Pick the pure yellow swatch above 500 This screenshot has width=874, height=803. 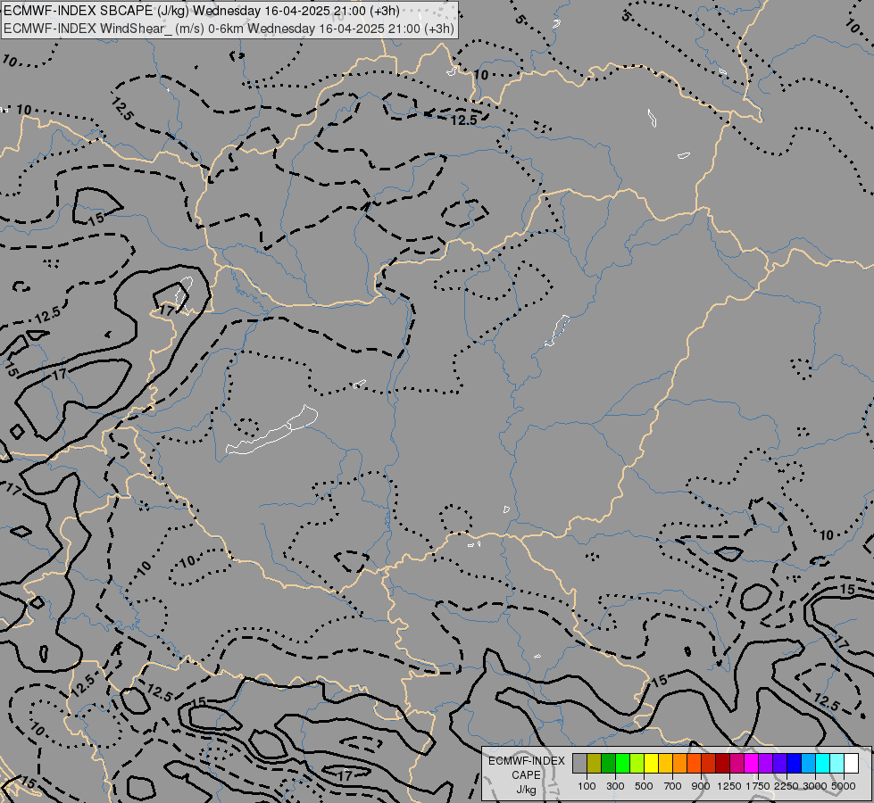(x=651, y=763)
